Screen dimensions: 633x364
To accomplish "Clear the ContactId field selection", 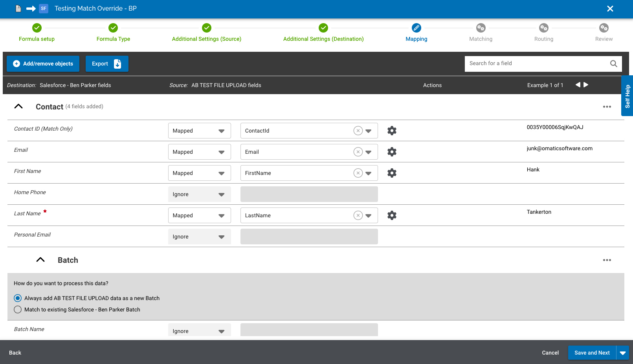I will click(358, 130).
